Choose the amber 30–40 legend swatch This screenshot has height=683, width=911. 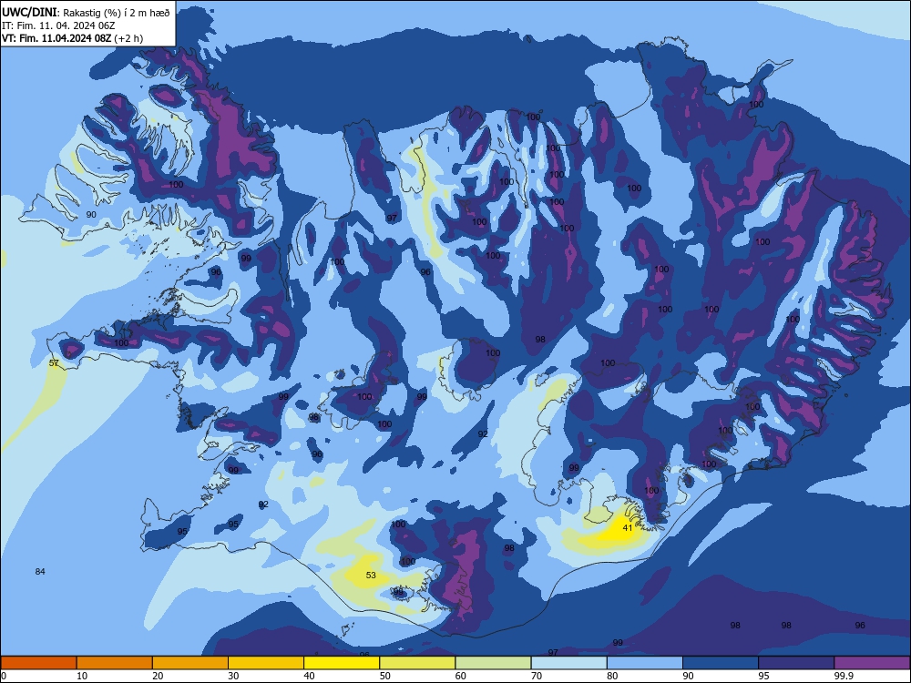(x=266, y=663)
